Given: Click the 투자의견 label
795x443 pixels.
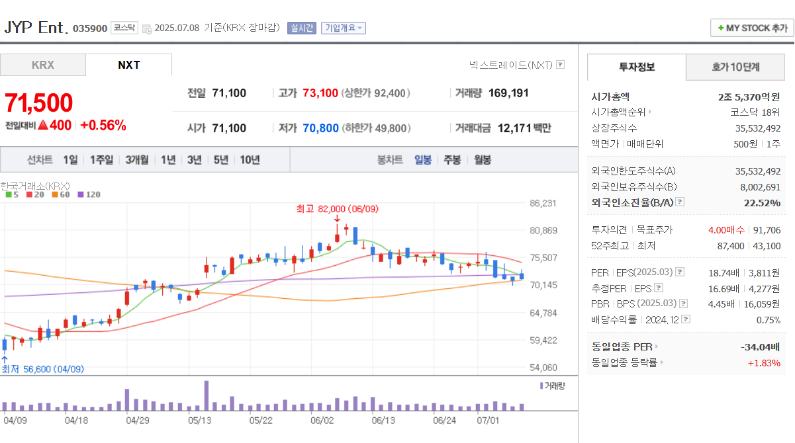Looking at the screenshot, I should [609, 229].
